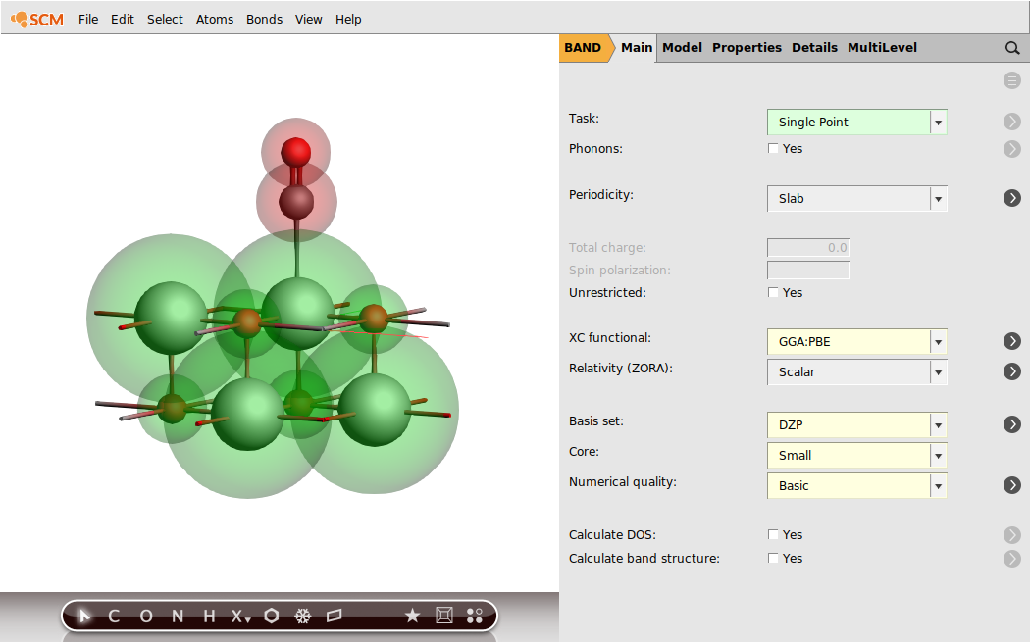Screen dimensions: 1030x642
Task: Open the crystal snowflake tool
Action: [x=303, y=616]
